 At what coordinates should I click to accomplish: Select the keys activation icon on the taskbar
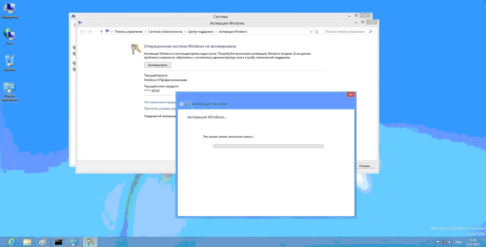(90, 242)
